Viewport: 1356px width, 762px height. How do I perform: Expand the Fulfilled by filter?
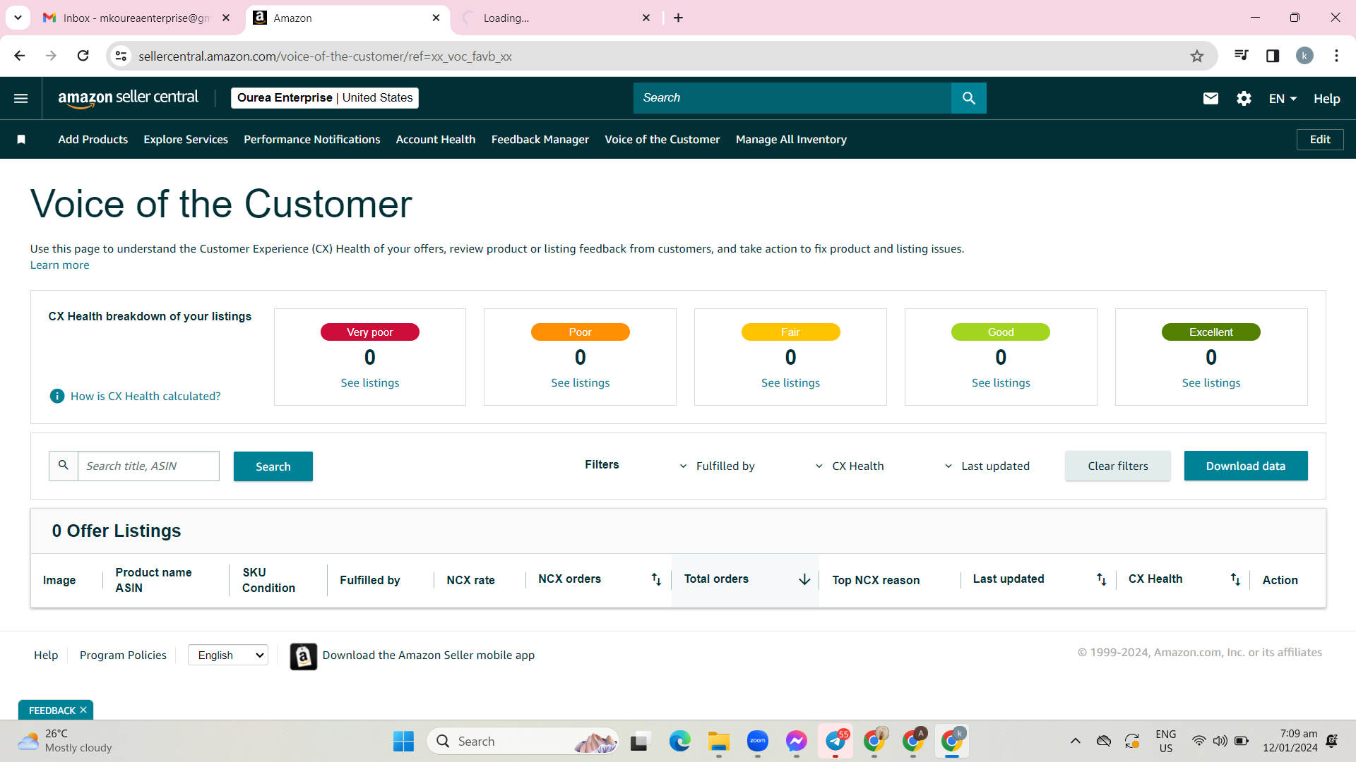(x=718, y=466)
